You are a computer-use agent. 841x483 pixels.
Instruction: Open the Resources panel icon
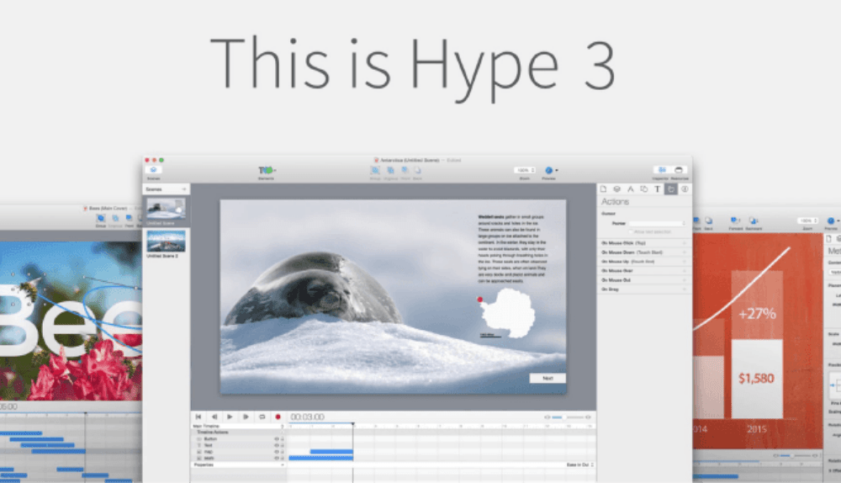[x=679, y=170]
